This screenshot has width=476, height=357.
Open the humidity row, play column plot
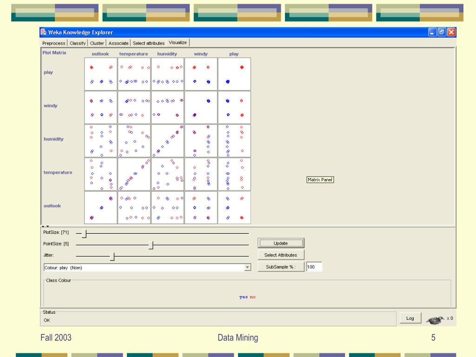234,141
